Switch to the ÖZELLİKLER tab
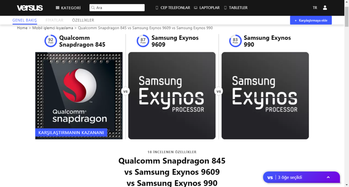The image size is (349, 187). point(83,20)
